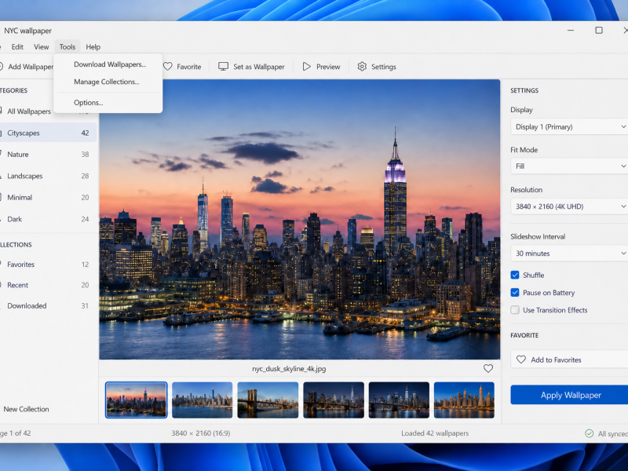Click the Cityscapes count 42
Viewport: 628px width, 471px height.
[x=85, y=133]
